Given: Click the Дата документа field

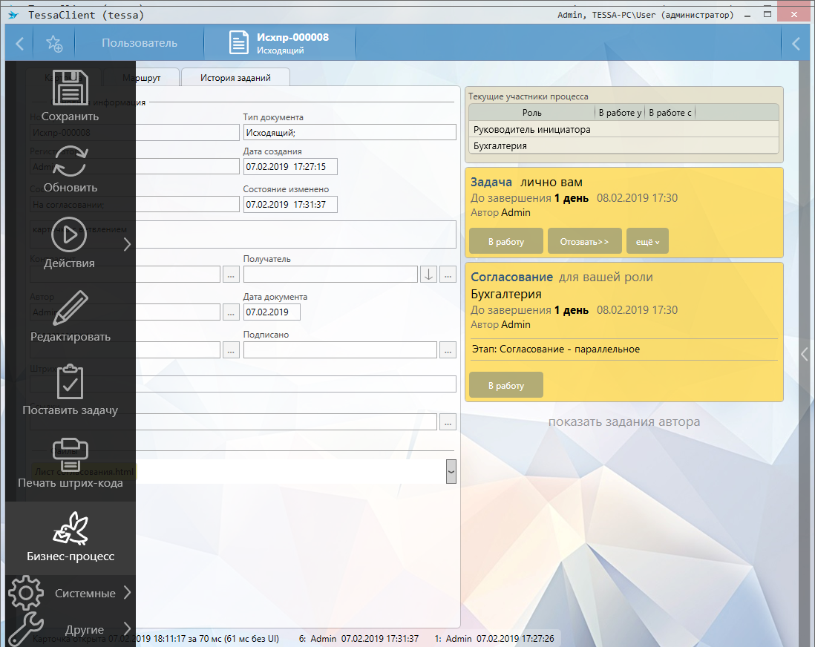Looking at the screenshot, I should (272, 312).
